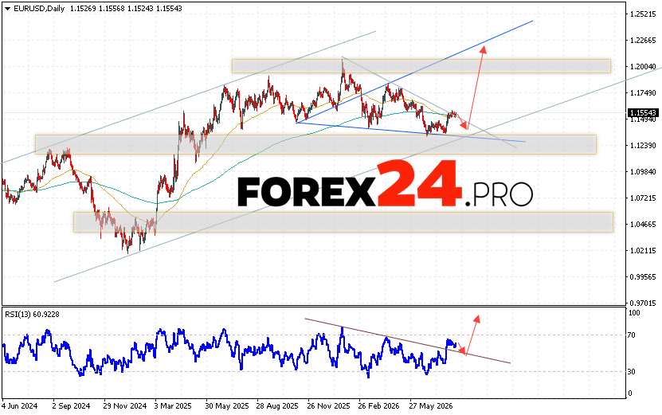Click price level 1.02115 on axis

pos(643,250)
